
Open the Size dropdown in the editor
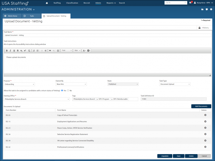pos(77,51)
